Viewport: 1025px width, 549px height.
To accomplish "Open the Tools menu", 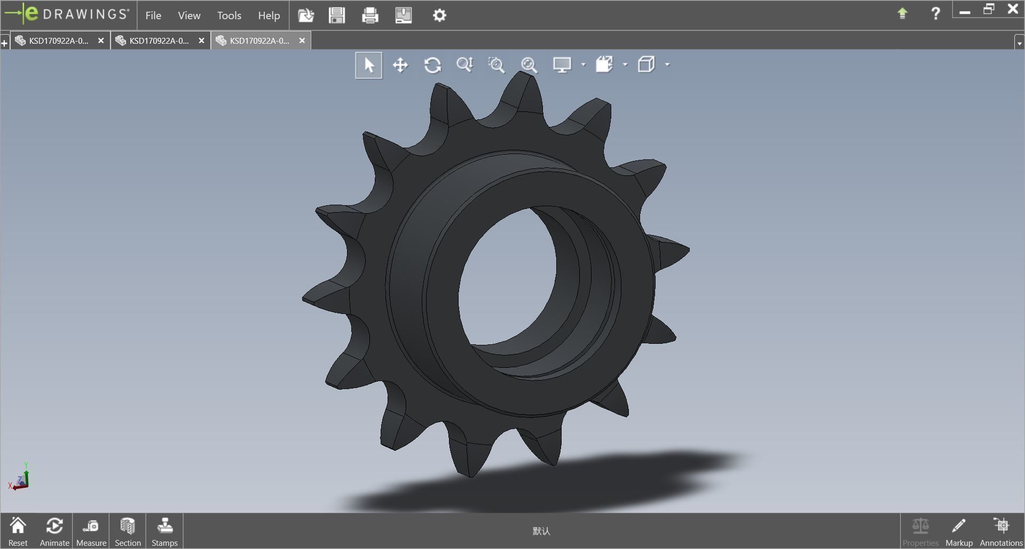I will [229, 15].
